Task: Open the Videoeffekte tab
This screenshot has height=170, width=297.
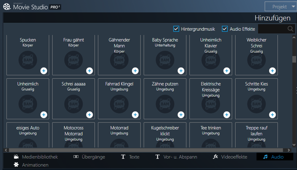Action: [230, 157]
